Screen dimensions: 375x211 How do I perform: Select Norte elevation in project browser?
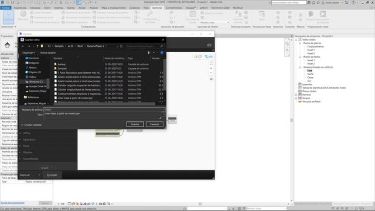pos(310,74)
